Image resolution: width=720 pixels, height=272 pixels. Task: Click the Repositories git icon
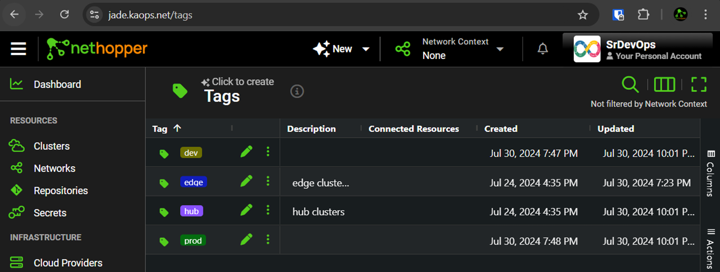tap(16, 190)
